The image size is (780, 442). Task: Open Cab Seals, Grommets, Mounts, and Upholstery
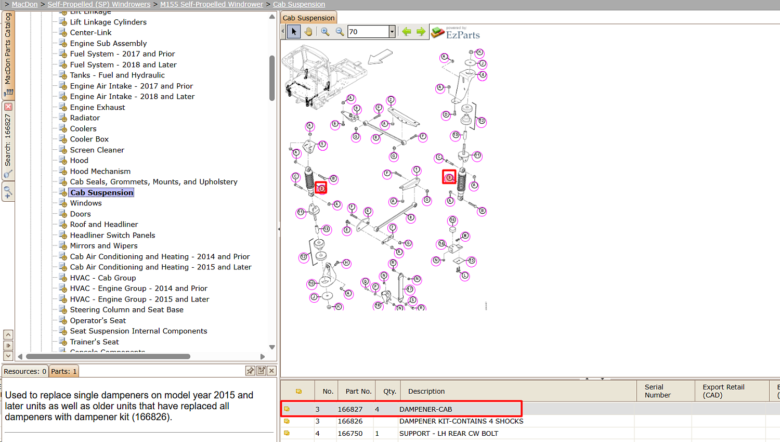point(153,181)
